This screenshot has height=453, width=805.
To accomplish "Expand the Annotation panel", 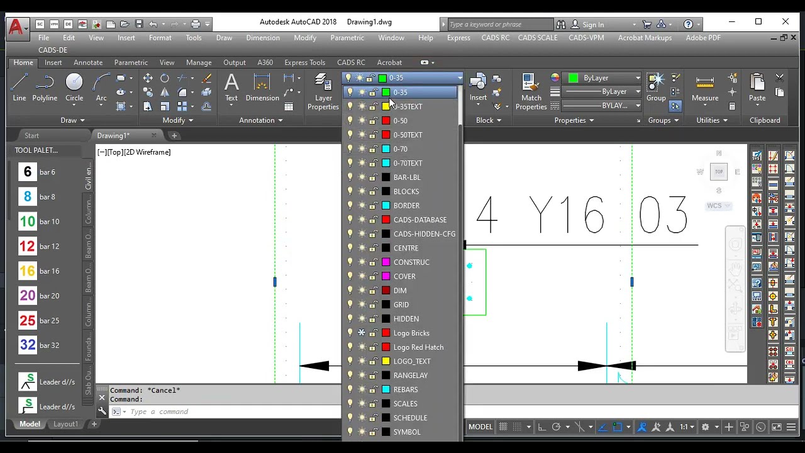I will (261, 120).
